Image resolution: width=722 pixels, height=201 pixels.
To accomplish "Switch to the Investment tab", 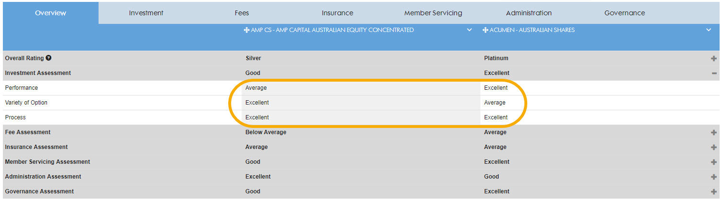I will pos(146,13).
